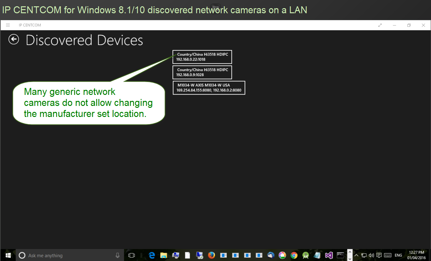The height and width of the screenshot is (261, 431).
Task: Open Picasa pinwheel app on taskbar
Action: pyautogui.click(x=282, y=255)
